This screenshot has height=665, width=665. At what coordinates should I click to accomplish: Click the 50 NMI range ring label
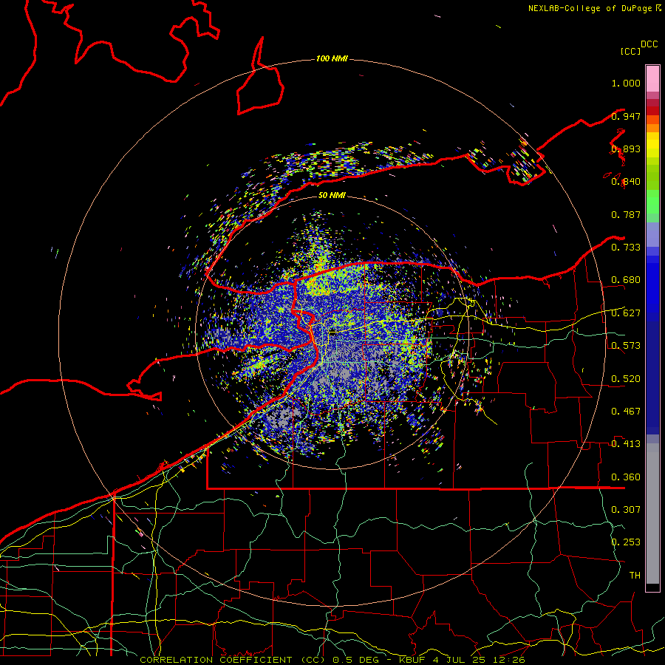(332, 196)
